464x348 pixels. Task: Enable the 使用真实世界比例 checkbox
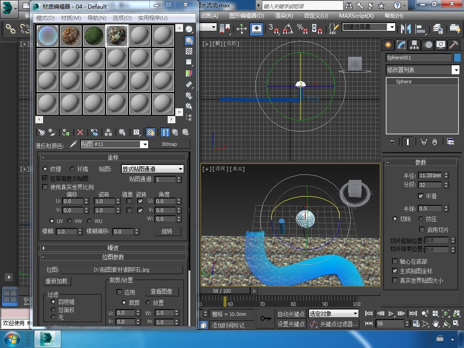click(45, 187)
